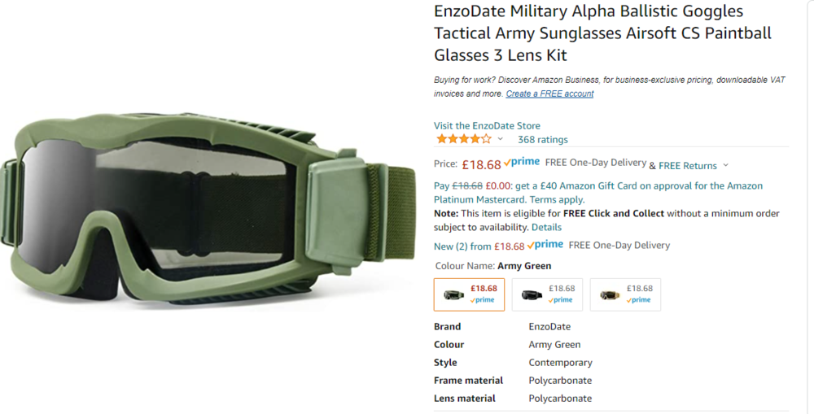Open the New (2) from £18.68 link
Screen dimensions: 814x414
[x=479, y=246]
